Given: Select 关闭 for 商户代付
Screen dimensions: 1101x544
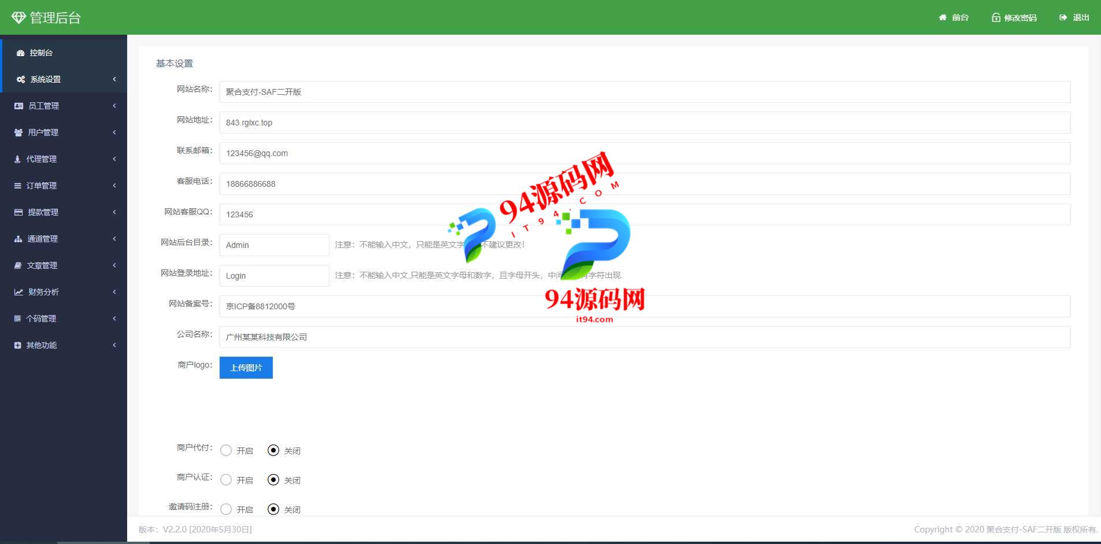Looking at the screenshot, I should pyautogui.click(x=273, y=450).
